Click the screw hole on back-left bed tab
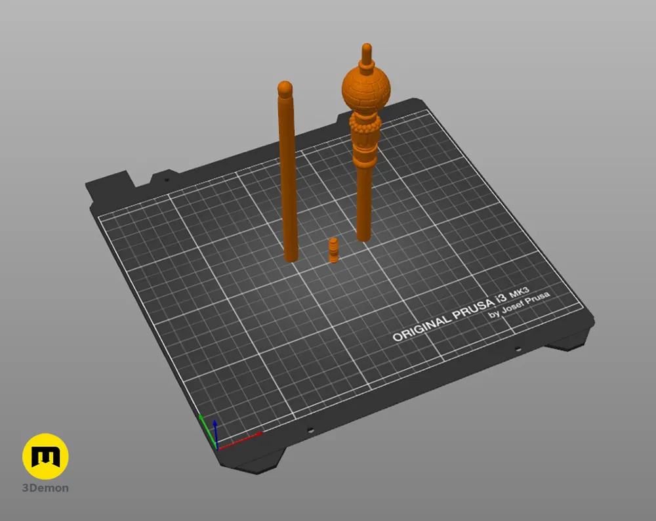 (167, 180)
